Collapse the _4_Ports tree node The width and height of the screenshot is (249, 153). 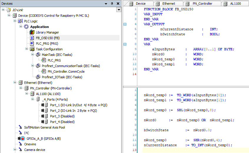click(33, 99)
